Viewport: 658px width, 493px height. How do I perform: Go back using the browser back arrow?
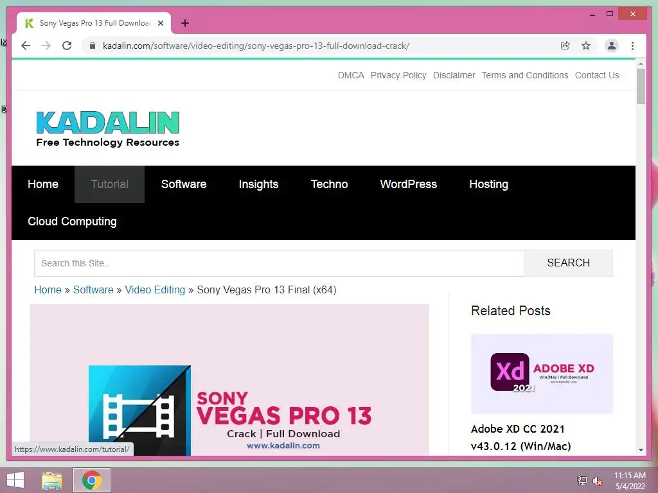coord(26,46)
